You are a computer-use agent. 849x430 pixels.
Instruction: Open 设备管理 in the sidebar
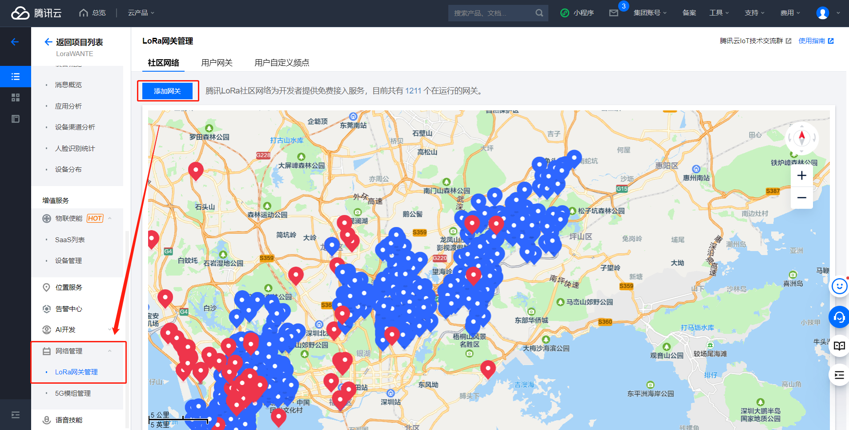click(68, 261)
